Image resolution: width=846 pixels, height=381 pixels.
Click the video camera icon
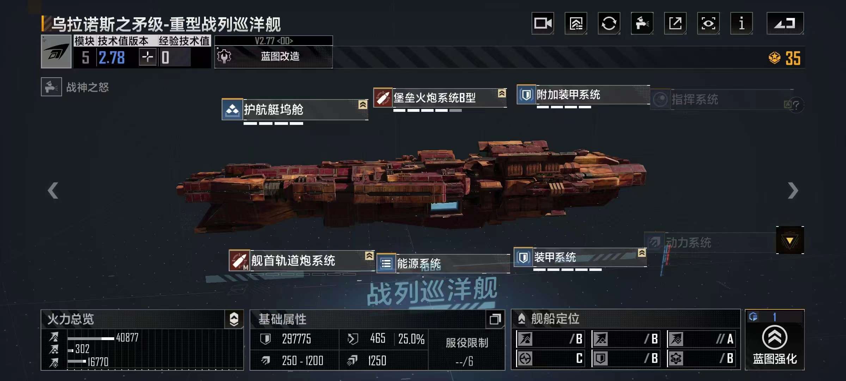[x=543, y=23]
